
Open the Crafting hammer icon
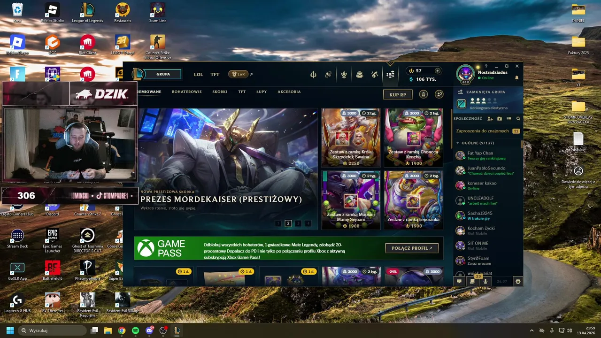[374, 74]
